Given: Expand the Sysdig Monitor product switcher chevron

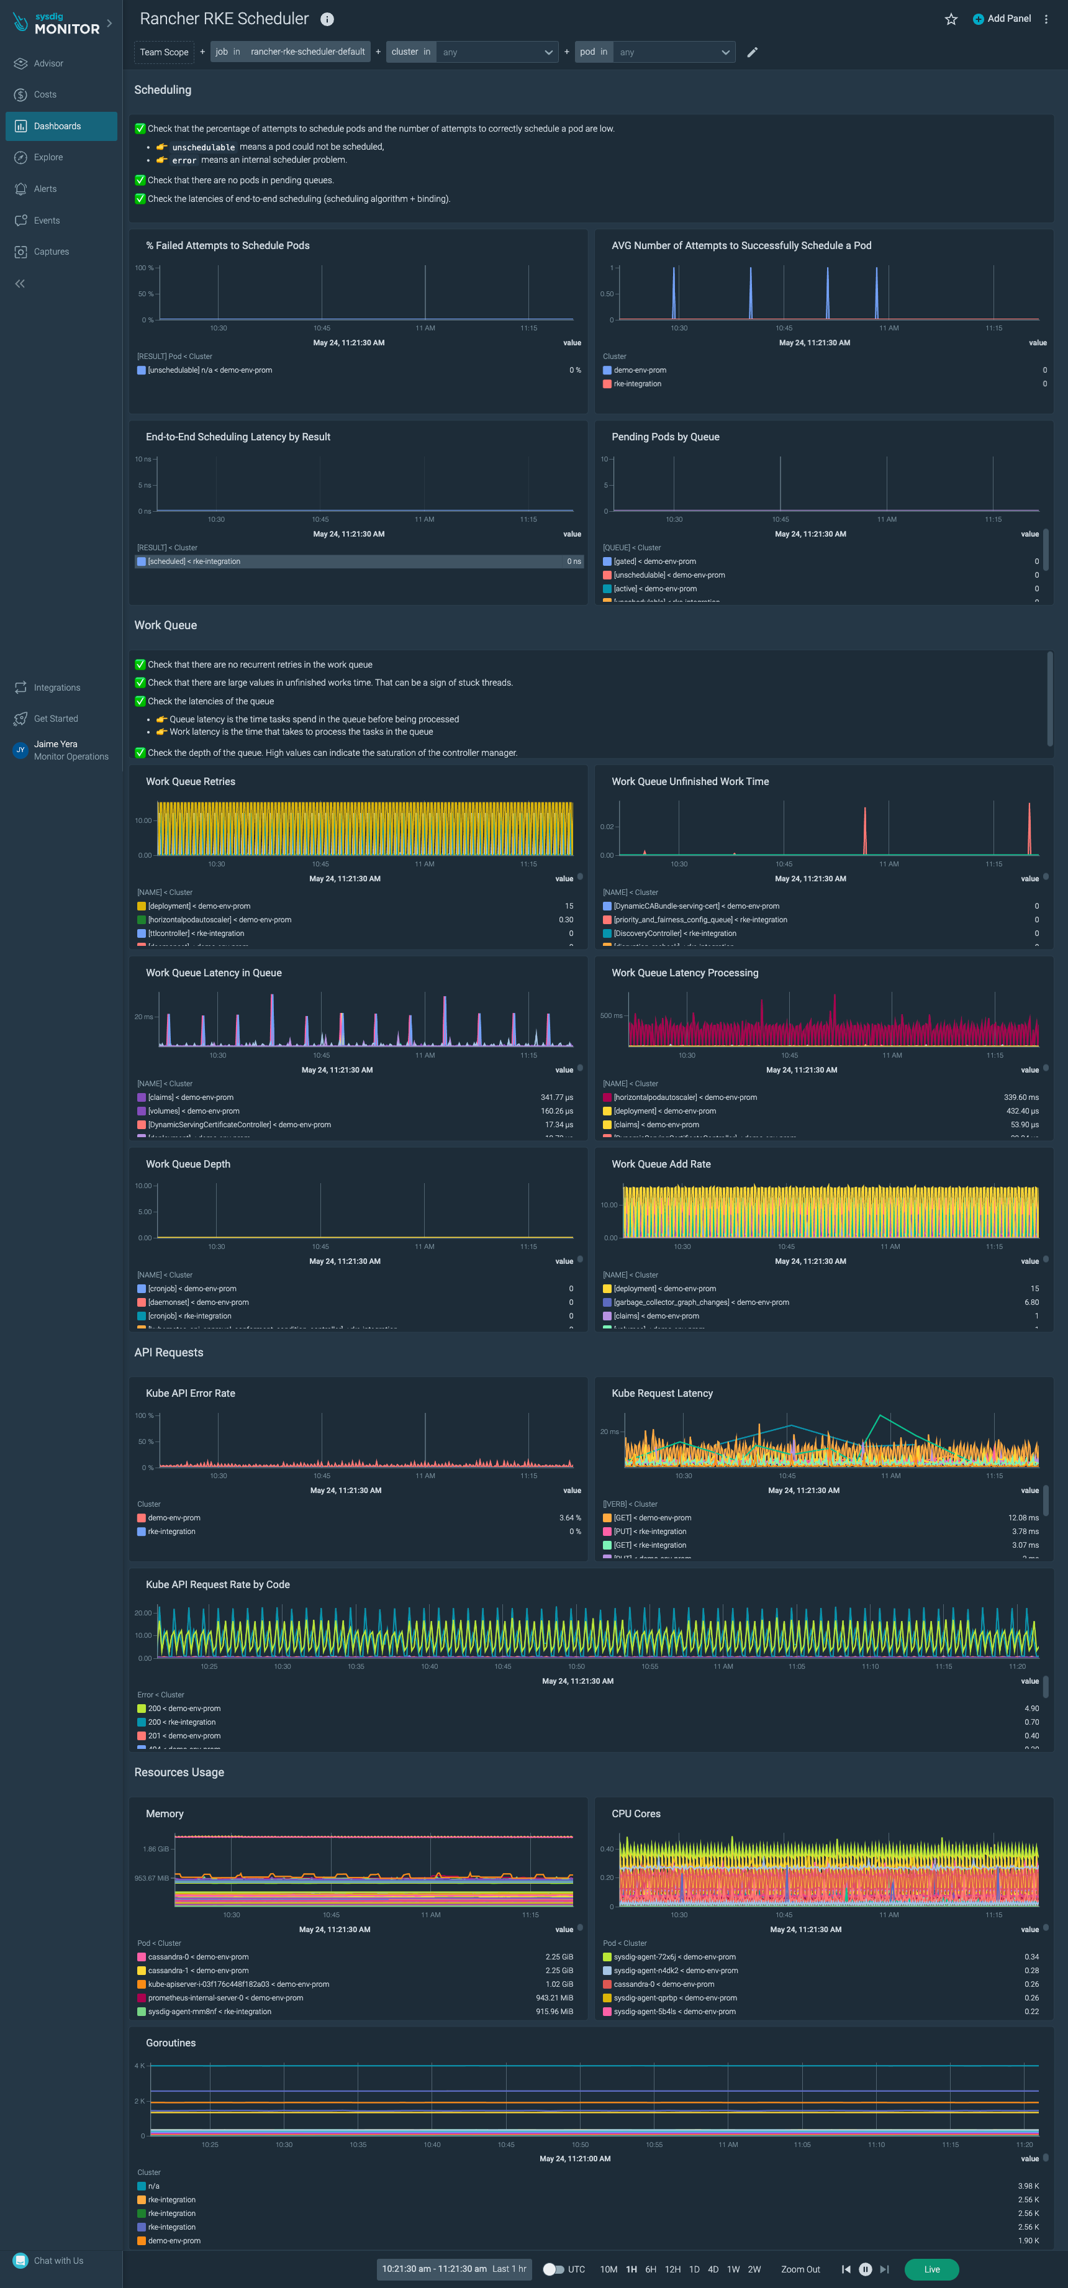Looking at the screenshot, I should 109,23.
